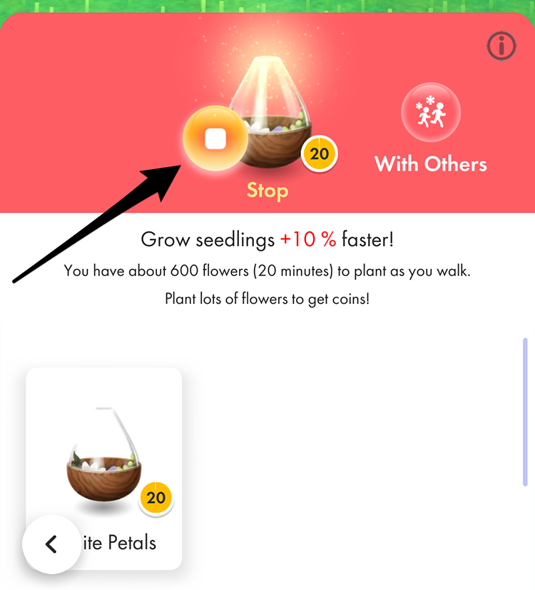Select the With Others label
This screenshot has height=590, width=535.
click(x=431, y=164)
